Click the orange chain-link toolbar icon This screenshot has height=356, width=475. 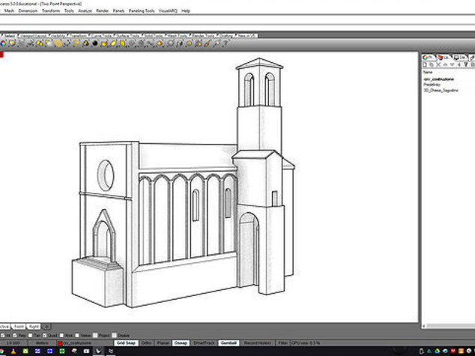tap(58, 43)
